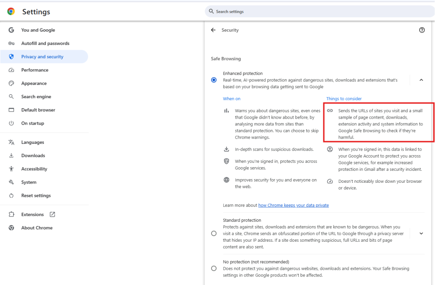This screenshot has width=435, height=285.
Task: Click the person icon beside Accessibility
Action: click(11, 169)
